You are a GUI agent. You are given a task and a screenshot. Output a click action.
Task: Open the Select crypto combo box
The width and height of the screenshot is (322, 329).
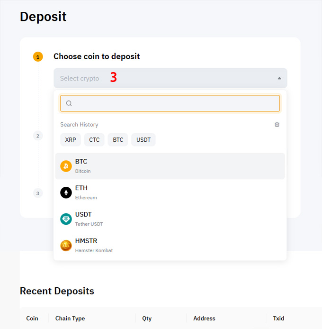click(x=170, y=78)
